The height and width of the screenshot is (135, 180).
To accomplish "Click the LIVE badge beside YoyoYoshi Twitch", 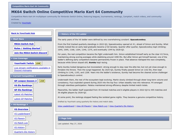I will (38, 63).
